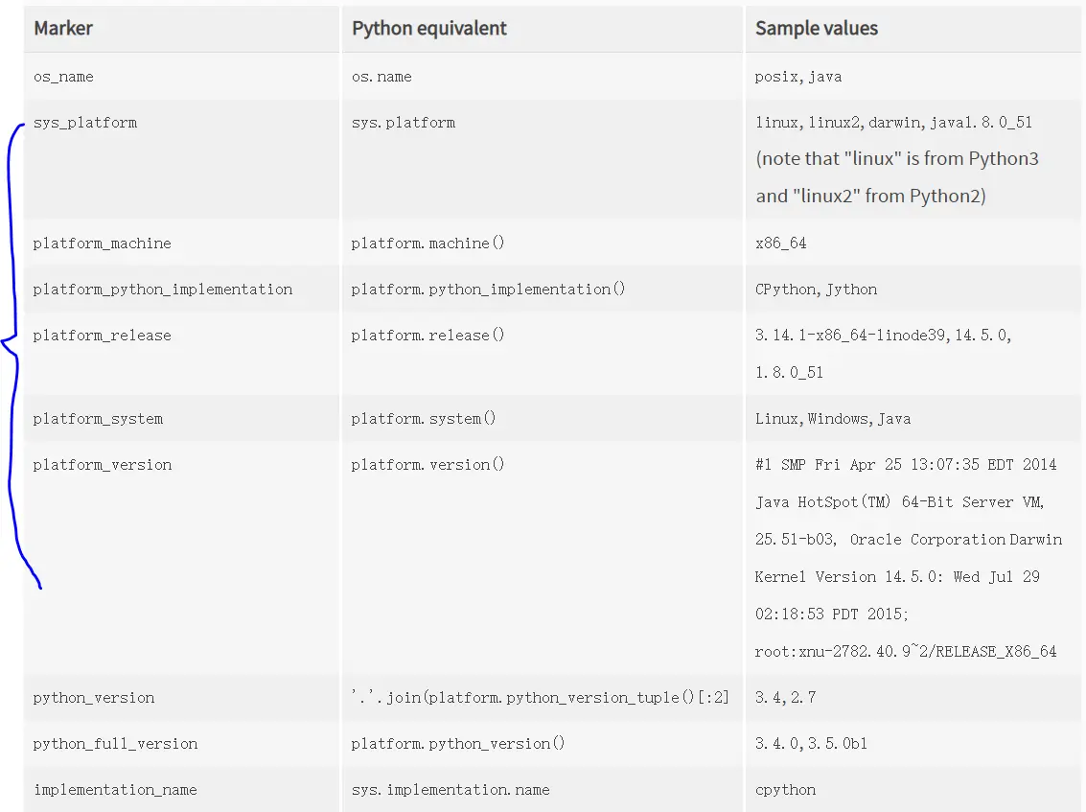The height and width of the screenshot is (812, 1086).
Task: Click the Sample values column header
Action: 816,29
